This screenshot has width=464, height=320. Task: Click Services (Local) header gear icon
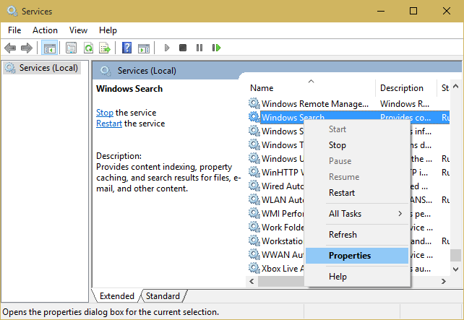click(x=106, y=71)
